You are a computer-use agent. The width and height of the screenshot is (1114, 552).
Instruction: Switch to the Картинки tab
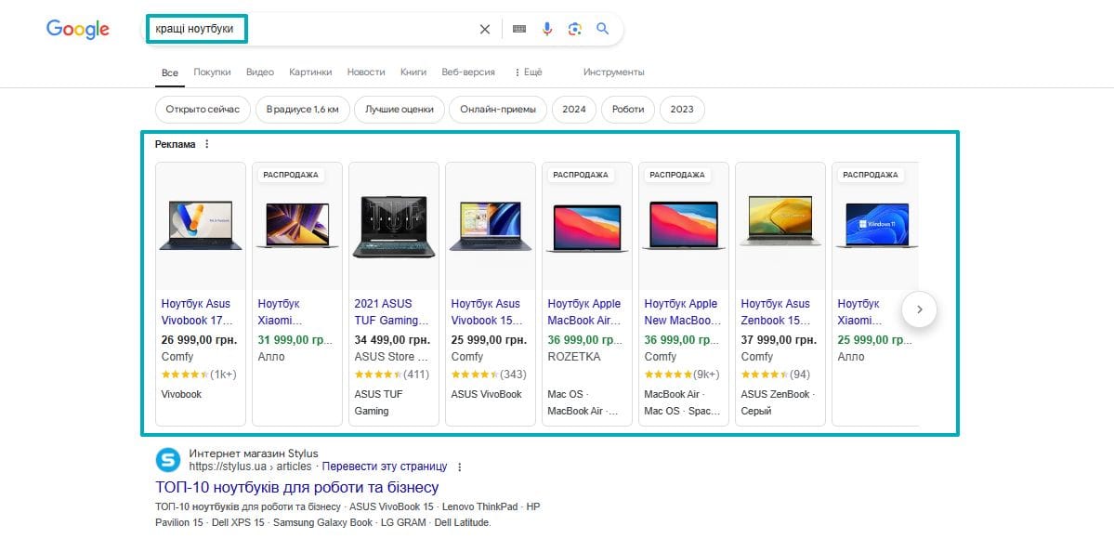310,72
